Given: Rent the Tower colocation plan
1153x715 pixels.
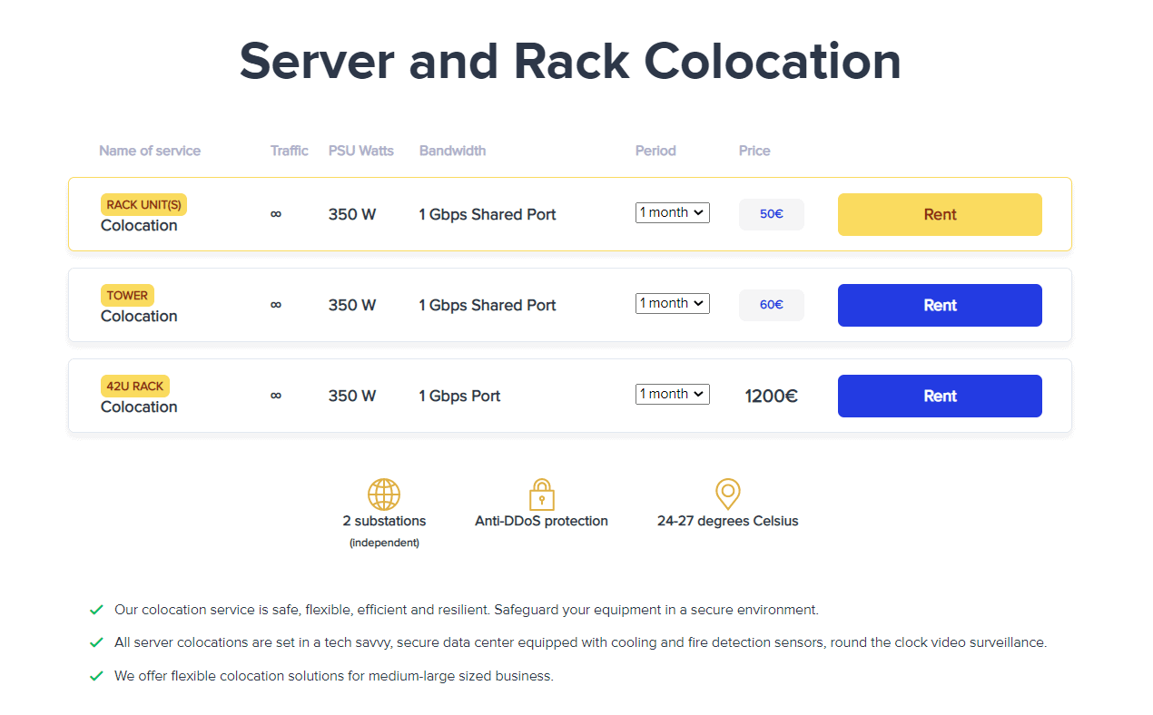Looking at the screenshot, I should (940, 305).
